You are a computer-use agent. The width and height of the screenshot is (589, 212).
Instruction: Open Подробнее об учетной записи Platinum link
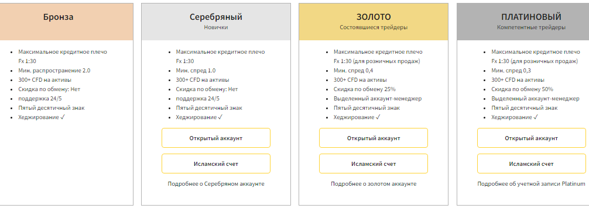tap(531, 184)
